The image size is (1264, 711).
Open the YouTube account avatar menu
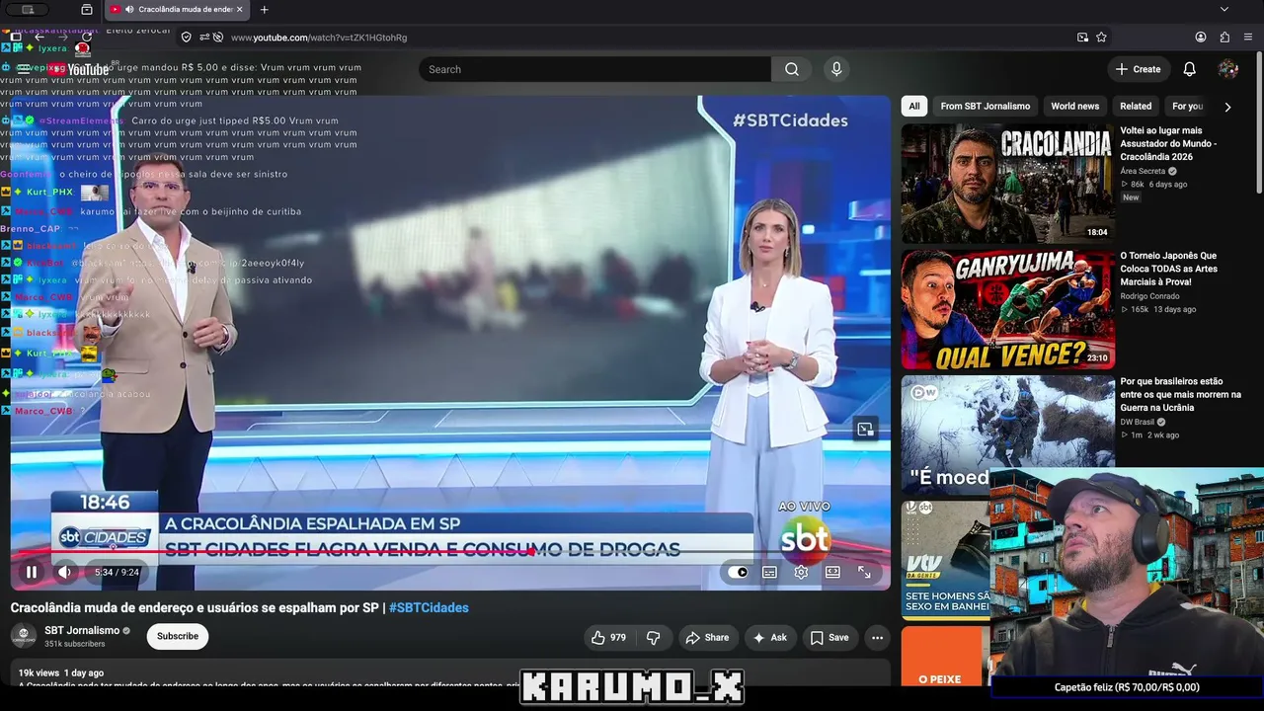[1228, 69]
